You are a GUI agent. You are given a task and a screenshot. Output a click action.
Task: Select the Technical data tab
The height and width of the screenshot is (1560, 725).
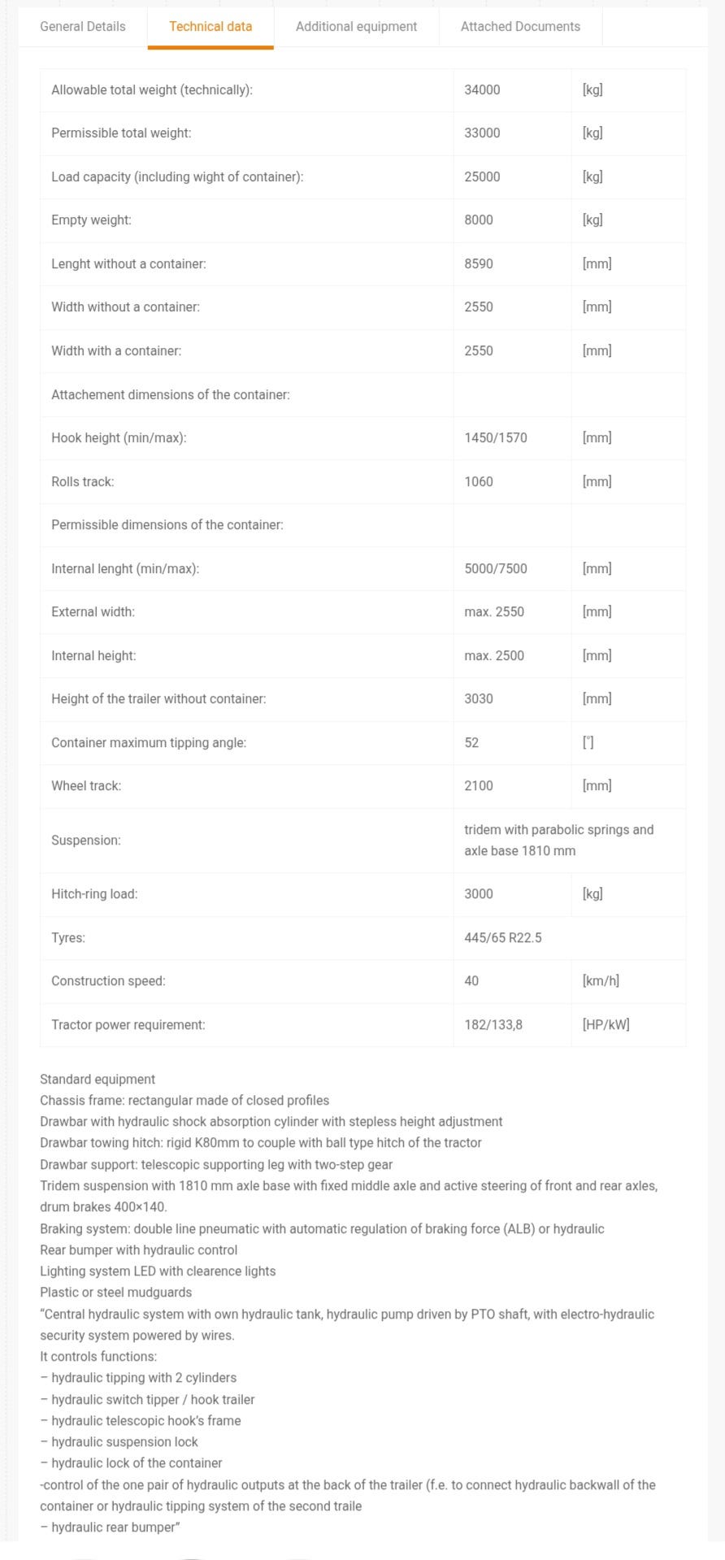211,27
